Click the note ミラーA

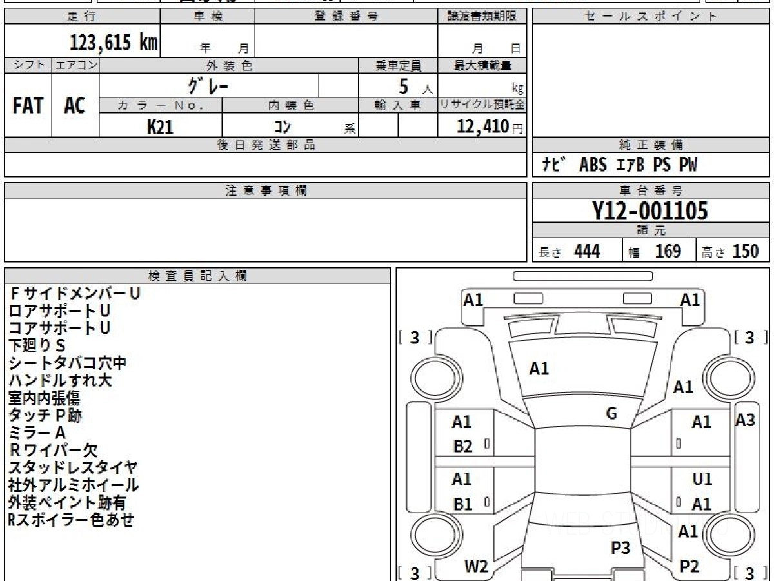click(37, 433)
